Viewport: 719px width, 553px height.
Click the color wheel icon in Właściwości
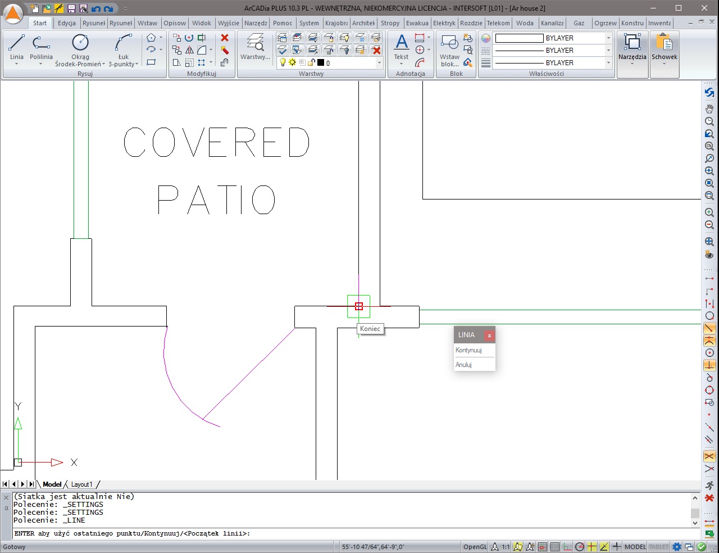coord(486,38)
